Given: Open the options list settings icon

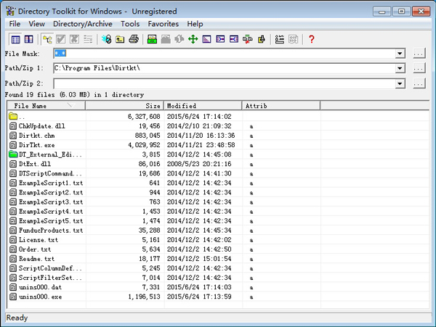Looking at the screenshot, I should (x=280, y=39).
